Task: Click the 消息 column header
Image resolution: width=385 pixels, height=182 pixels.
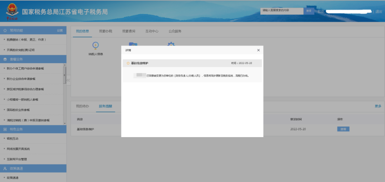Action: click(79, 119)
